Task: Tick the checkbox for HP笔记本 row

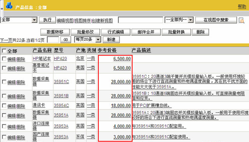Action: pyautogui.click(x=4, y=59)
